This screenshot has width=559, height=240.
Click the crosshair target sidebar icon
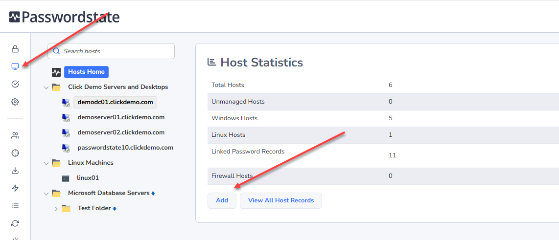[x=15, y=153]
